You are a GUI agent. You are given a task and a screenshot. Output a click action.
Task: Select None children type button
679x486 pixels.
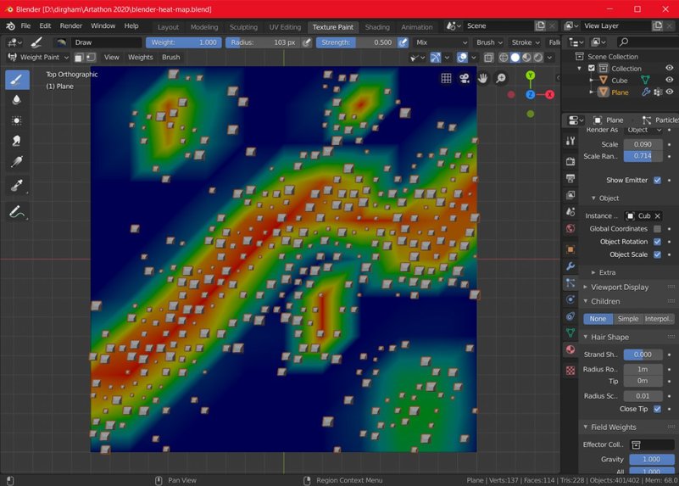(x=598, y=319)
